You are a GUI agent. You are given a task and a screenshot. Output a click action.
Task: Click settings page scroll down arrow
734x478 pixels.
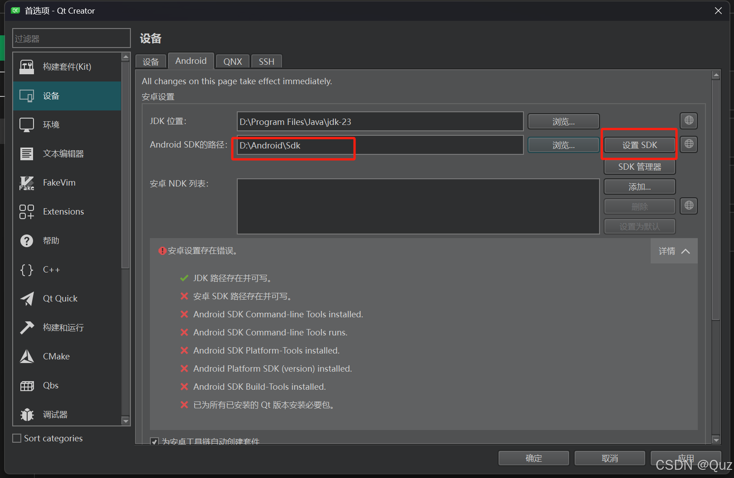pyautogui.click(x=716, y=440)
